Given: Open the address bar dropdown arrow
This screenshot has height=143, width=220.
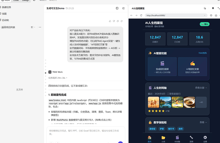Looking at the screenshot, I should pyautogui.click(x=205, y=15).
